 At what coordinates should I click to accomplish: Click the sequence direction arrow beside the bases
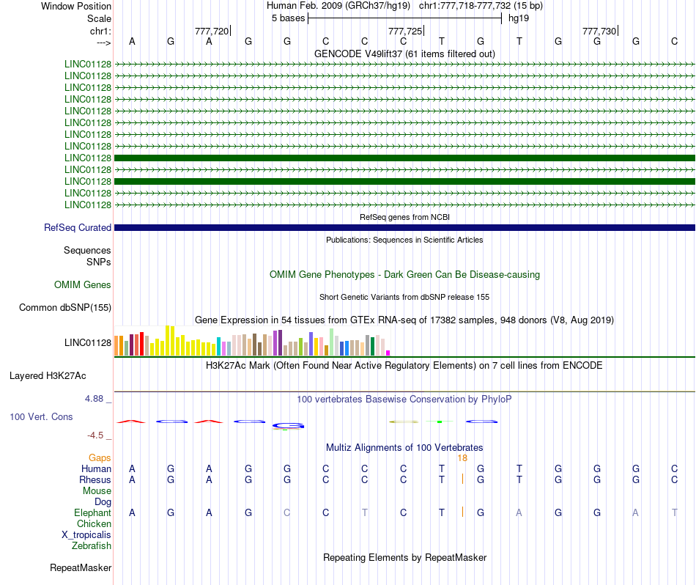103,42
